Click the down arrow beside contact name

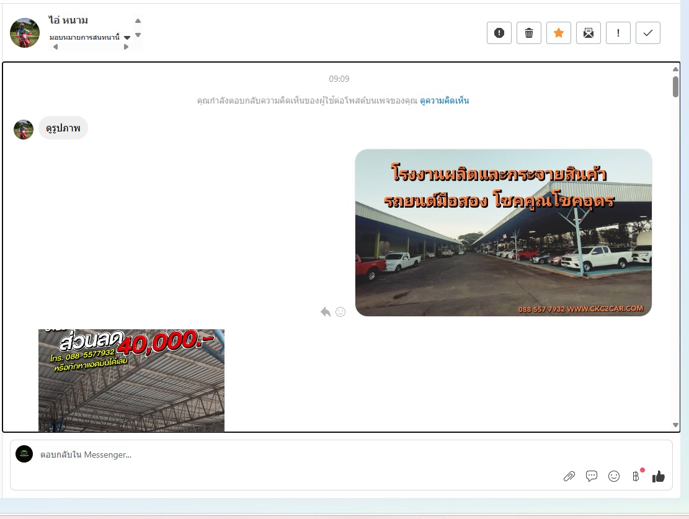click(138, 35)
